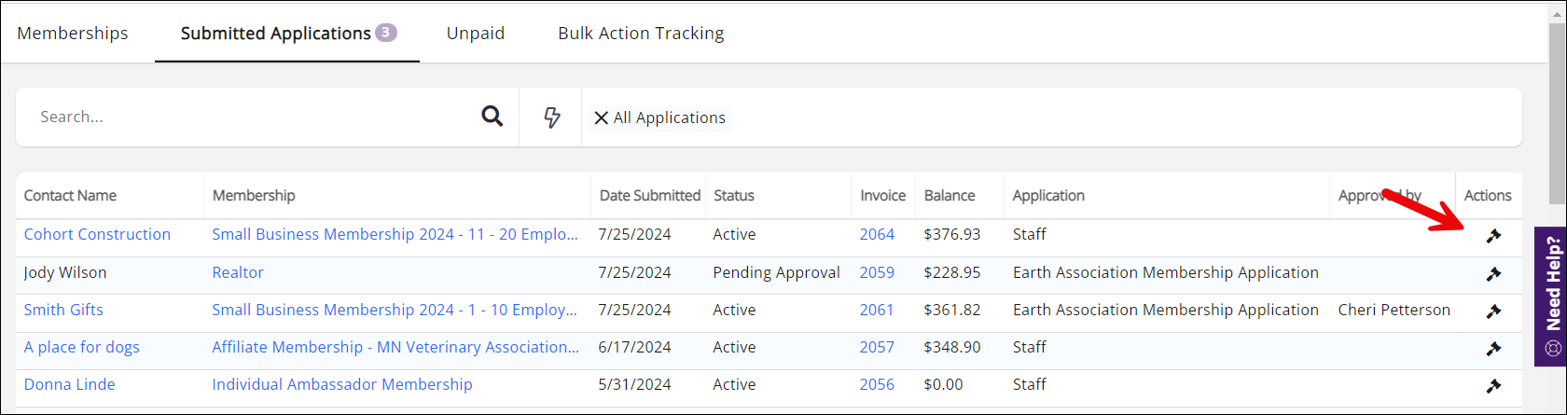1567x415 pixels.
Task: Sort by Date Submitted column header
Action: [x=649, y=195]
